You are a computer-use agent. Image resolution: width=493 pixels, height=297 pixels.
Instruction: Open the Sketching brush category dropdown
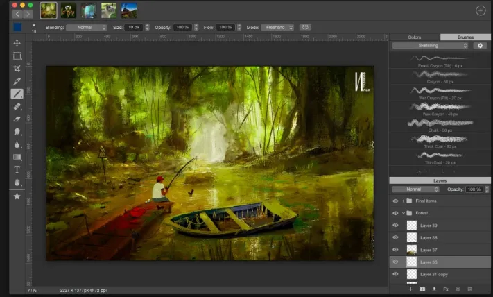430,46
